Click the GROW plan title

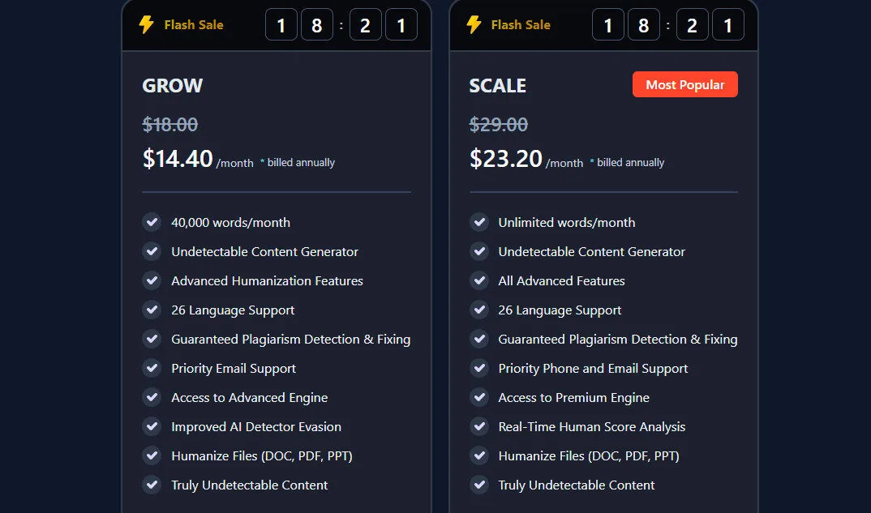(x=172, y=85)
